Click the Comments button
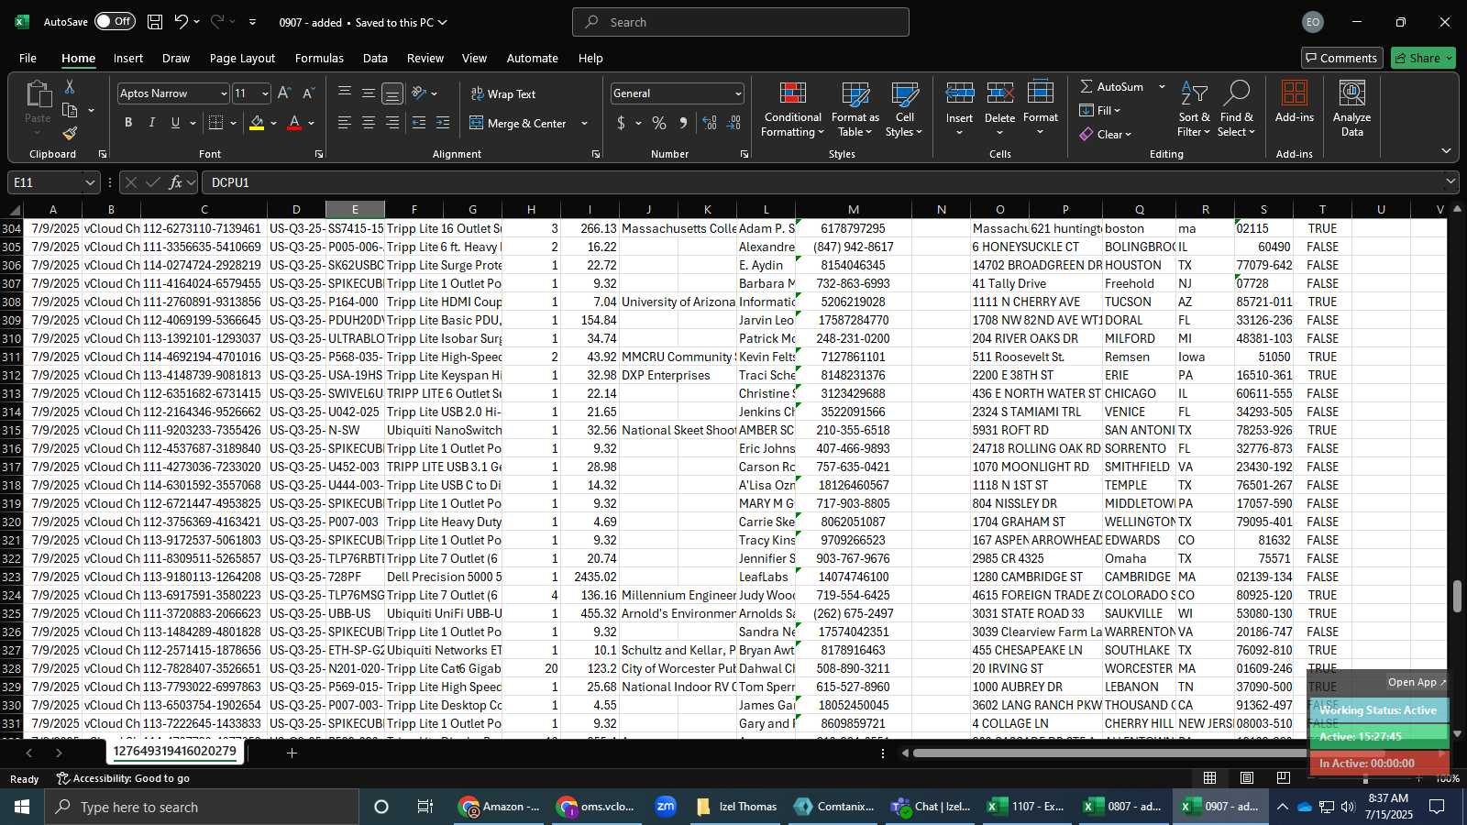The width and height of the screenshot is (1467, 825). point(1341,58)
